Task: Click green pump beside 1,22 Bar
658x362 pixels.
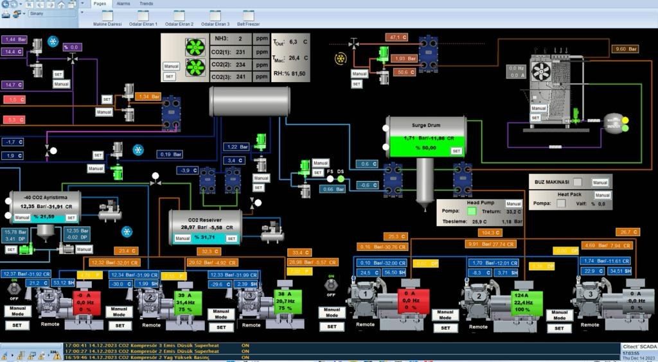Action: pos(261,142)
